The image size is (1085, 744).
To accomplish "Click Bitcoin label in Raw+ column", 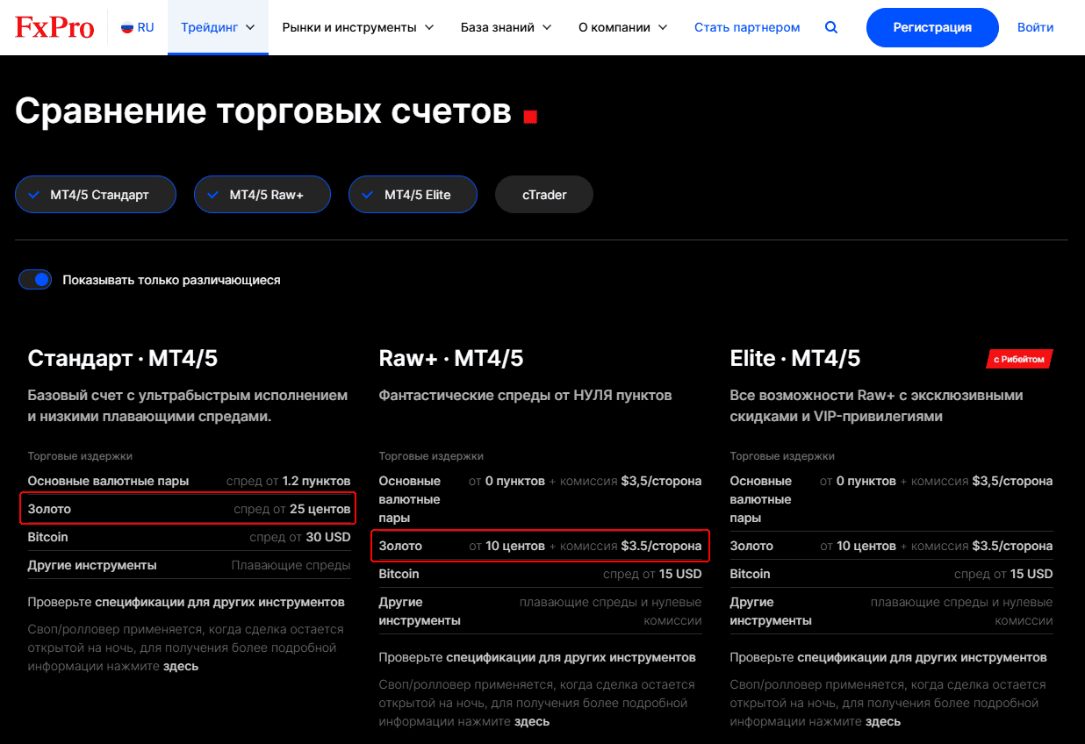I will pyautogui.click(x=399, y=574).
